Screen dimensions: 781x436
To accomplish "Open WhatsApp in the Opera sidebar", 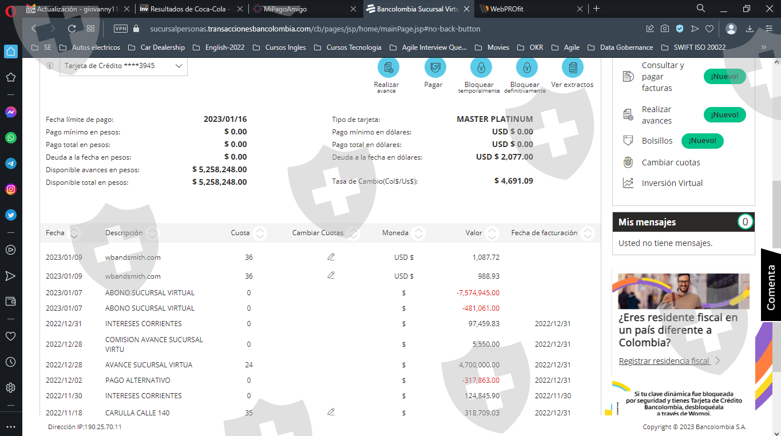I will 10,138.
